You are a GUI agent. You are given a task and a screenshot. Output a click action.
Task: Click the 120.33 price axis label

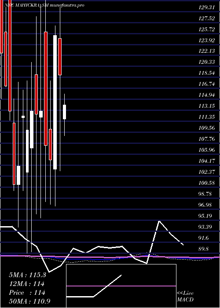(x=206, y=62)
